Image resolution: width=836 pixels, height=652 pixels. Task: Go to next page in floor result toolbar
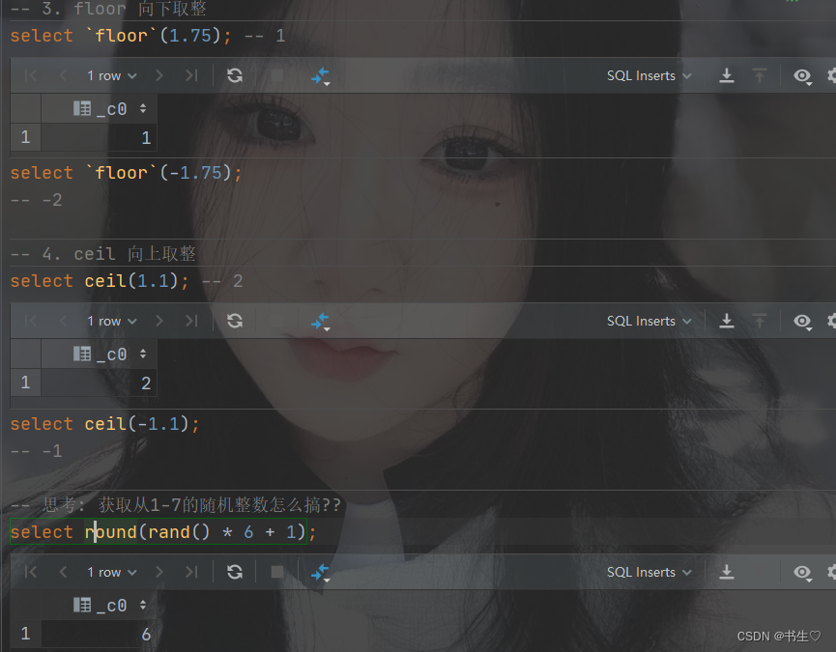159,75
